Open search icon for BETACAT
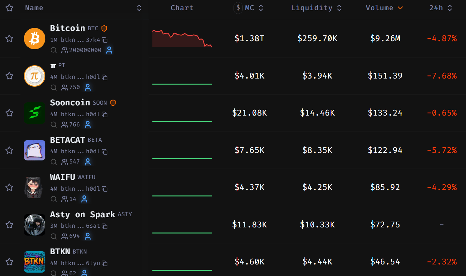 (54, 162)
